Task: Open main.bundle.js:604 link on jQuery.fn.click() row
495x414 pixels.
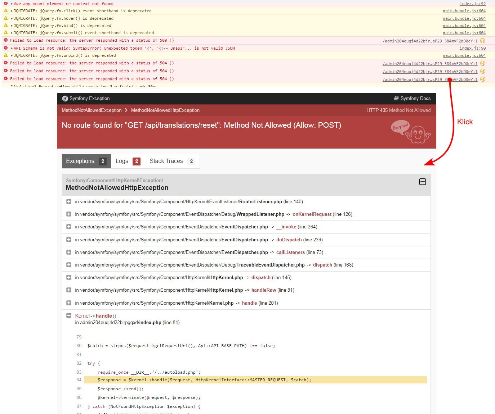Action: (x=464, y=11)
